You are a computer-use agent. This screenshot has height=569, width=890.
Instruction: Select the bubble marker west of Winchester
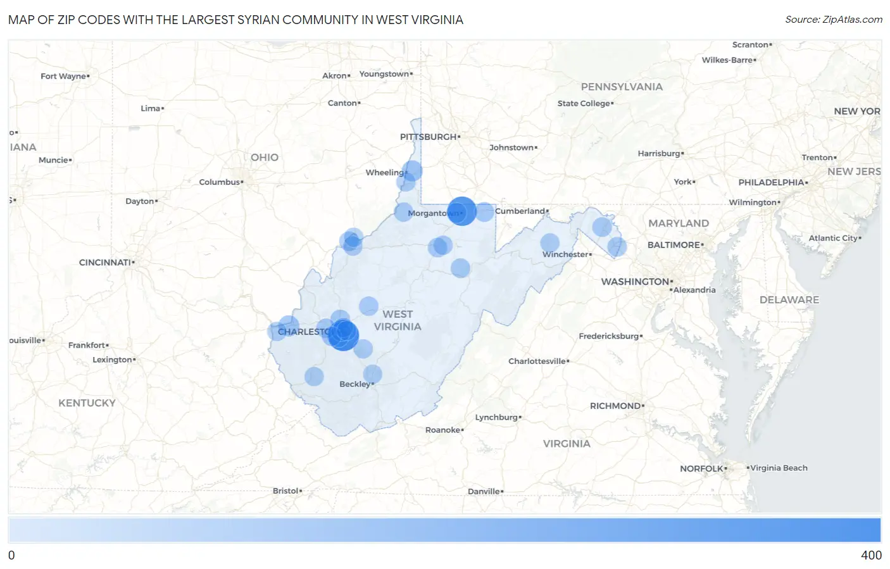pos(549,242)
